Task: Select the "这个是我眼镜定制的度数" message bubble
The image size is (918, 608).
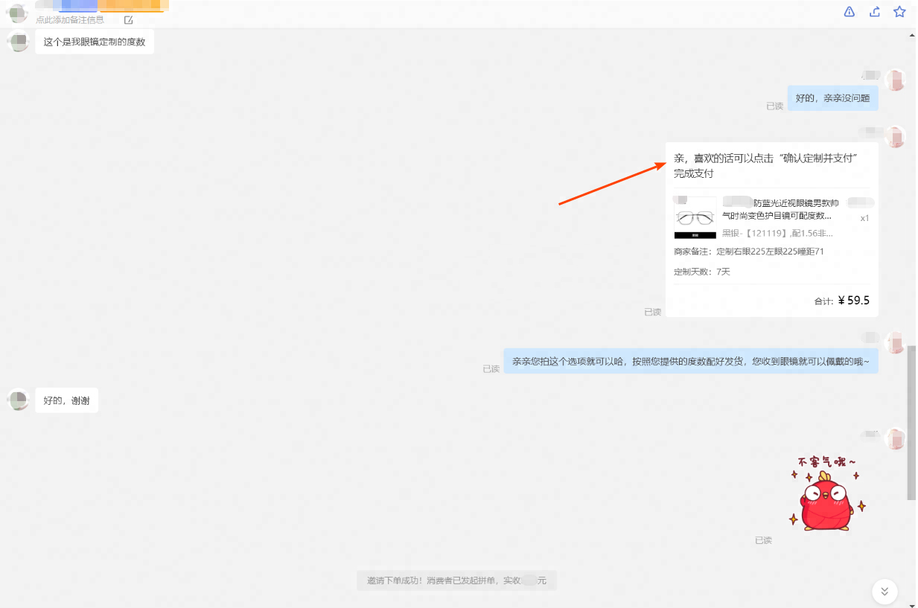Action: pyautogui.click(x=95, y=42)
